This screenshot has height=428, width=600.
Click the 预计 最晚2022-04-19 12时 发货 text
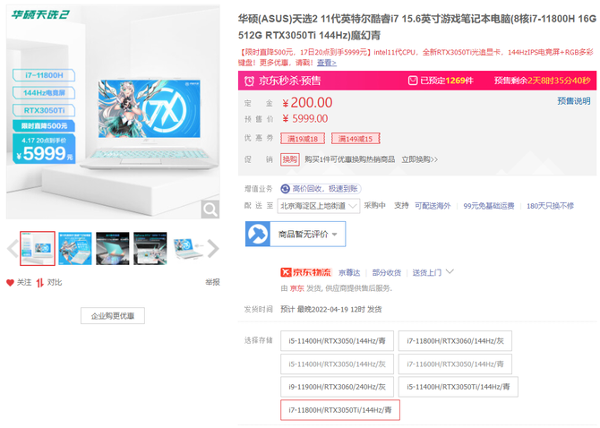(x=331, y=309)
